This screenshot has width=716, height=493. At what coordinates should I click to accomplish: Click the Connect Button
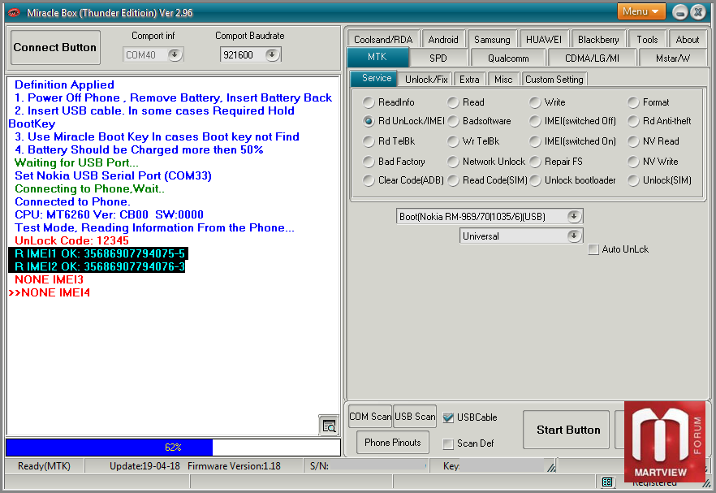tap(55, 48)
